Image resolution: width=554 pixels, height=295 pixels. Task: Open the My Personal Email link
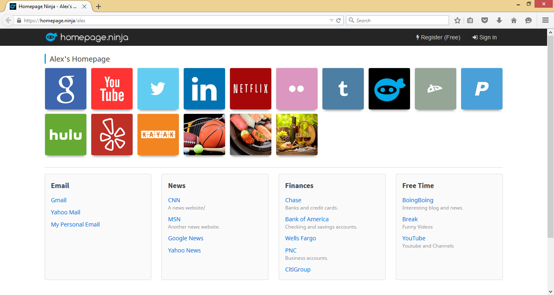(75, 224)
